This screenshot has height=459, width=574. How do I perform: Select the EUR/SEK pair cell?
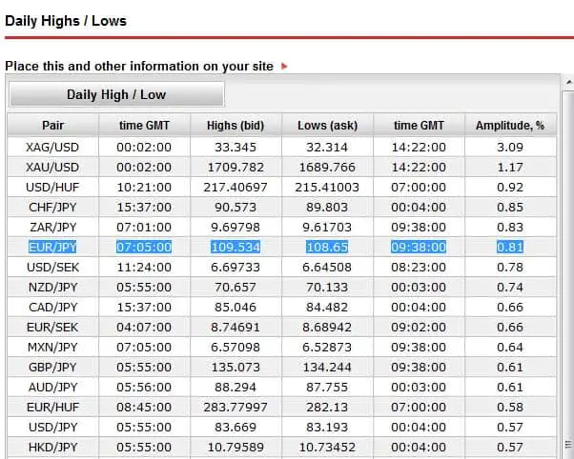pyautogui.click(x=52, y=327)
